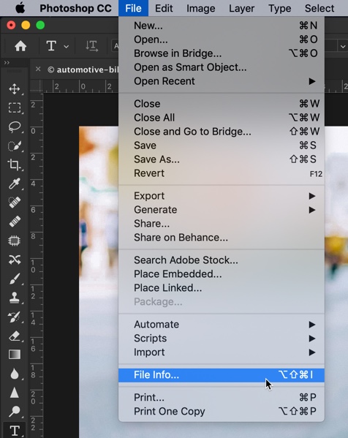The height and width of the screenshot is (438, 348).
Task: Choose Close All
Action: click(x=222, y=118)
